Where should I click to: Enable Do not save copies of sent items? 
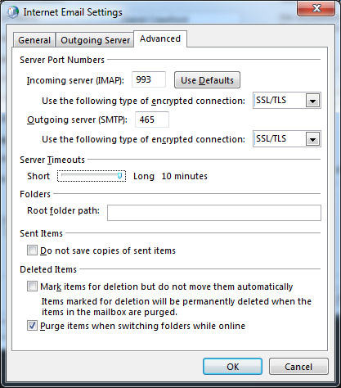[32, 250]
